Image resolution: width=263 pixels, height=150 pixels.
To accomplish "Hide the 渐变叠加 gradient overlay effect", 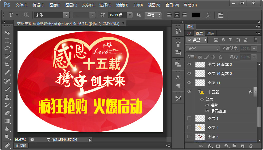I will coord(207,111).
